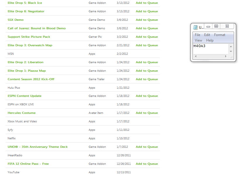Open Call of Juarez: Bound in Blood Demo
The width and height of the screenshot is (244, 175).
pos(37,28)
